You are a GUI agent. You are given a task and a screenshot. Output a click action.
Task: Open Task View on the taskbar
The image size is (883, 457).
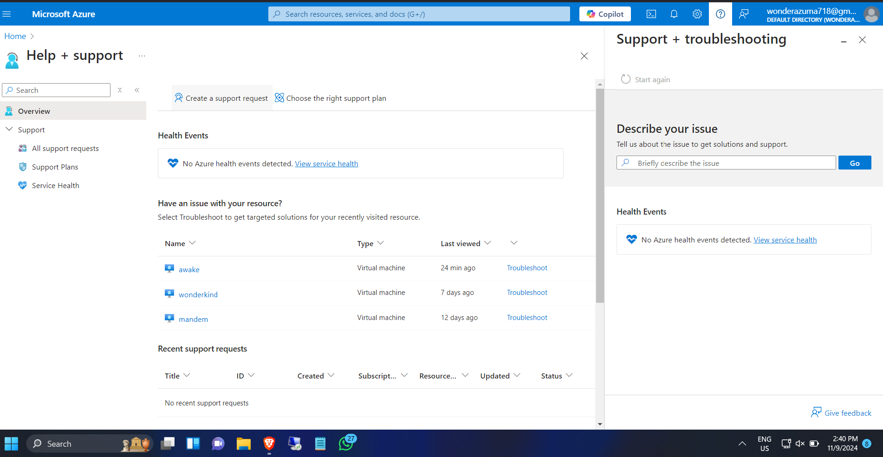point(168,444)
